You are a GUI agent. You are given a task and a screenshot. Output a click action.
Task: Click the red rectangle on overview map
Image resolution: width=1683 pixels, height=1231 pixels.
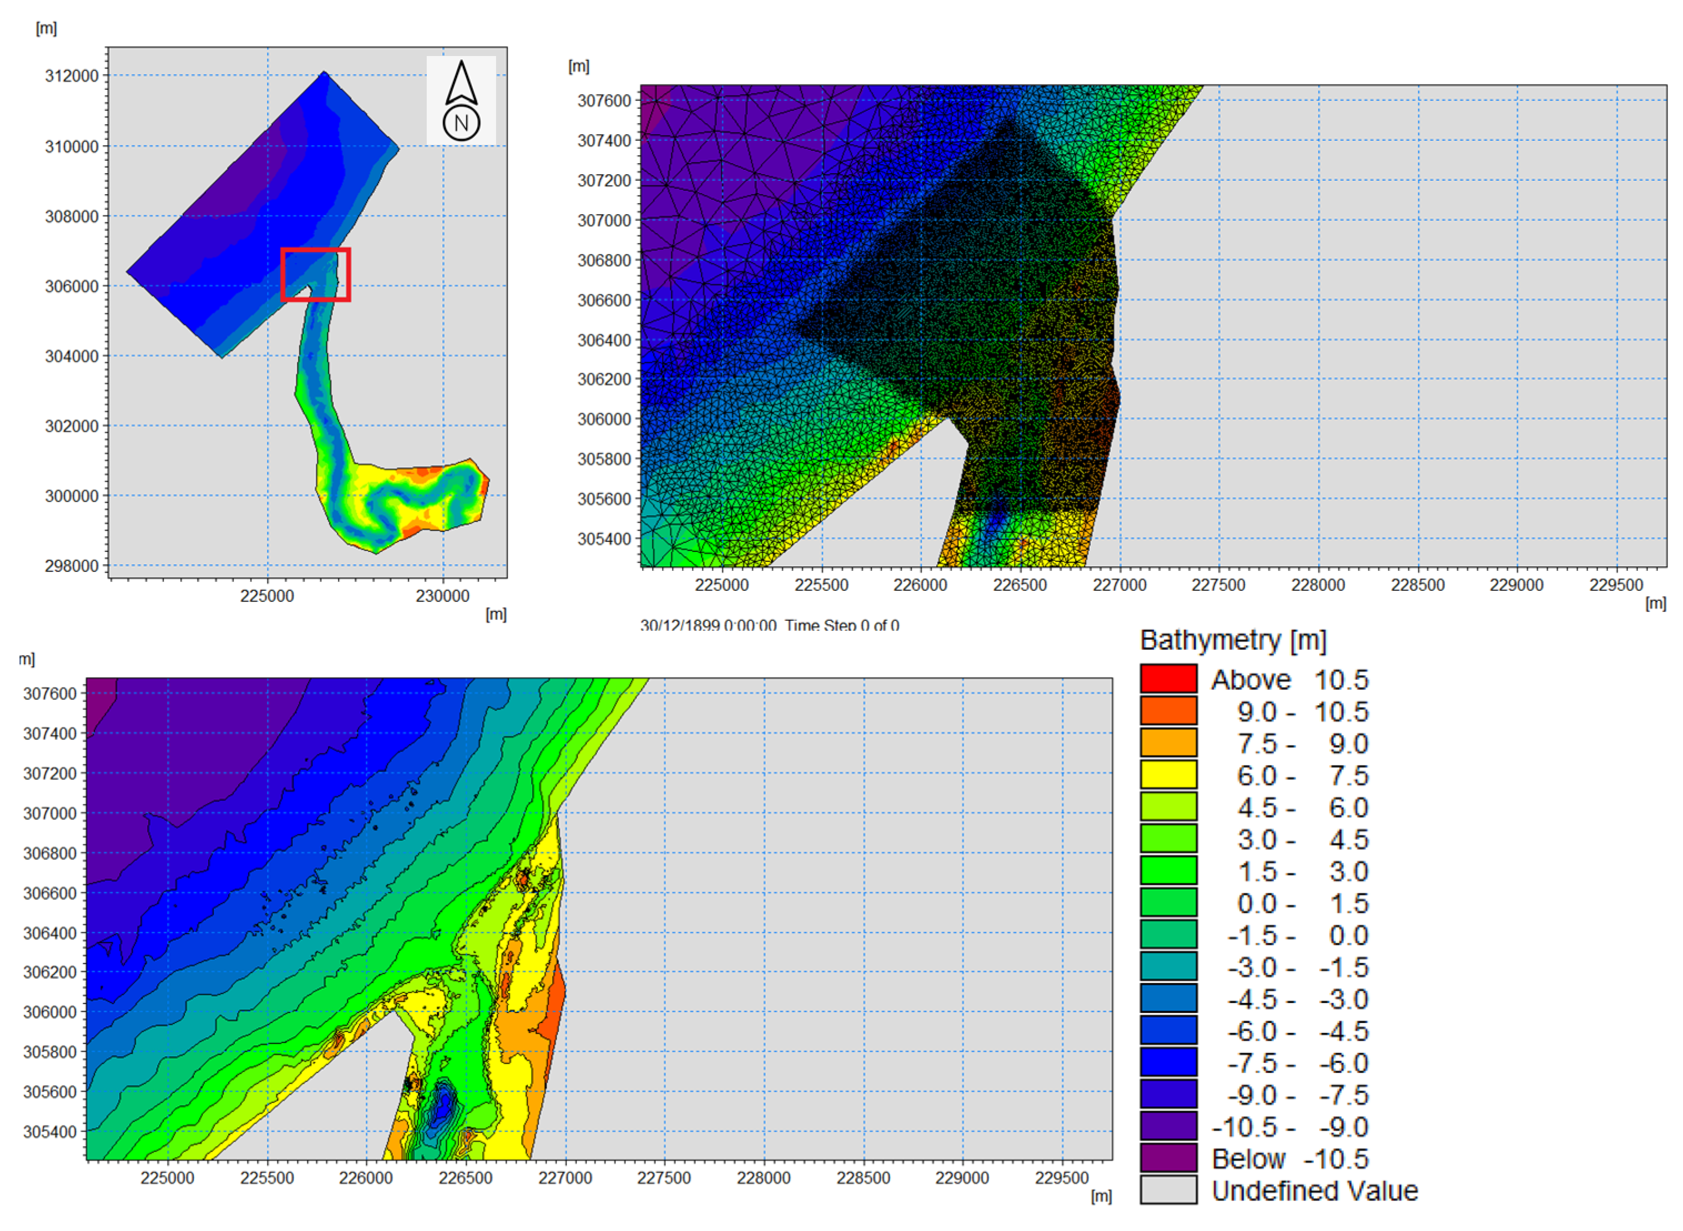316,275
